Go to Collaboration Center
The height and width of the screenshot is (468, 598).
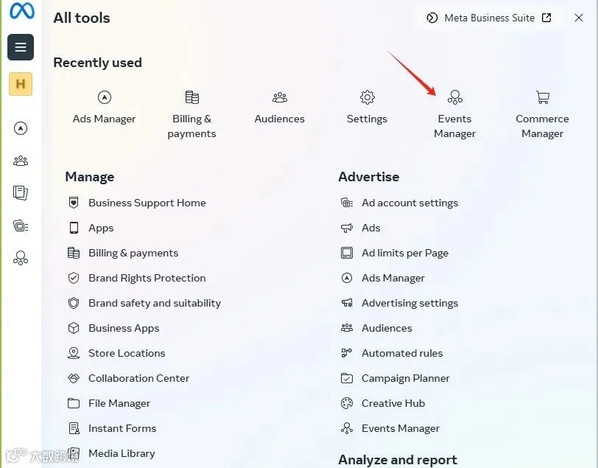point(138,378)
